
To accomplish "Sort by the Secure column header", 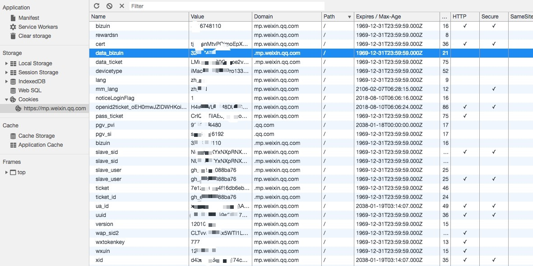I will [494, 17].
